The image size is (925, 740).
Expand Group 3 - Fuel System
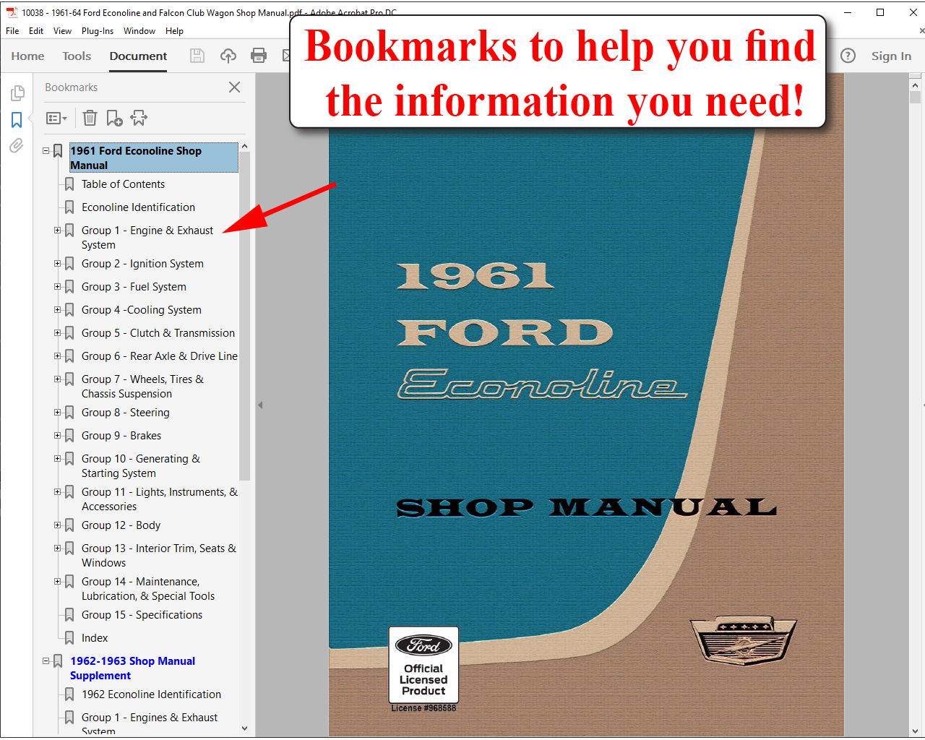pos(58,287)
